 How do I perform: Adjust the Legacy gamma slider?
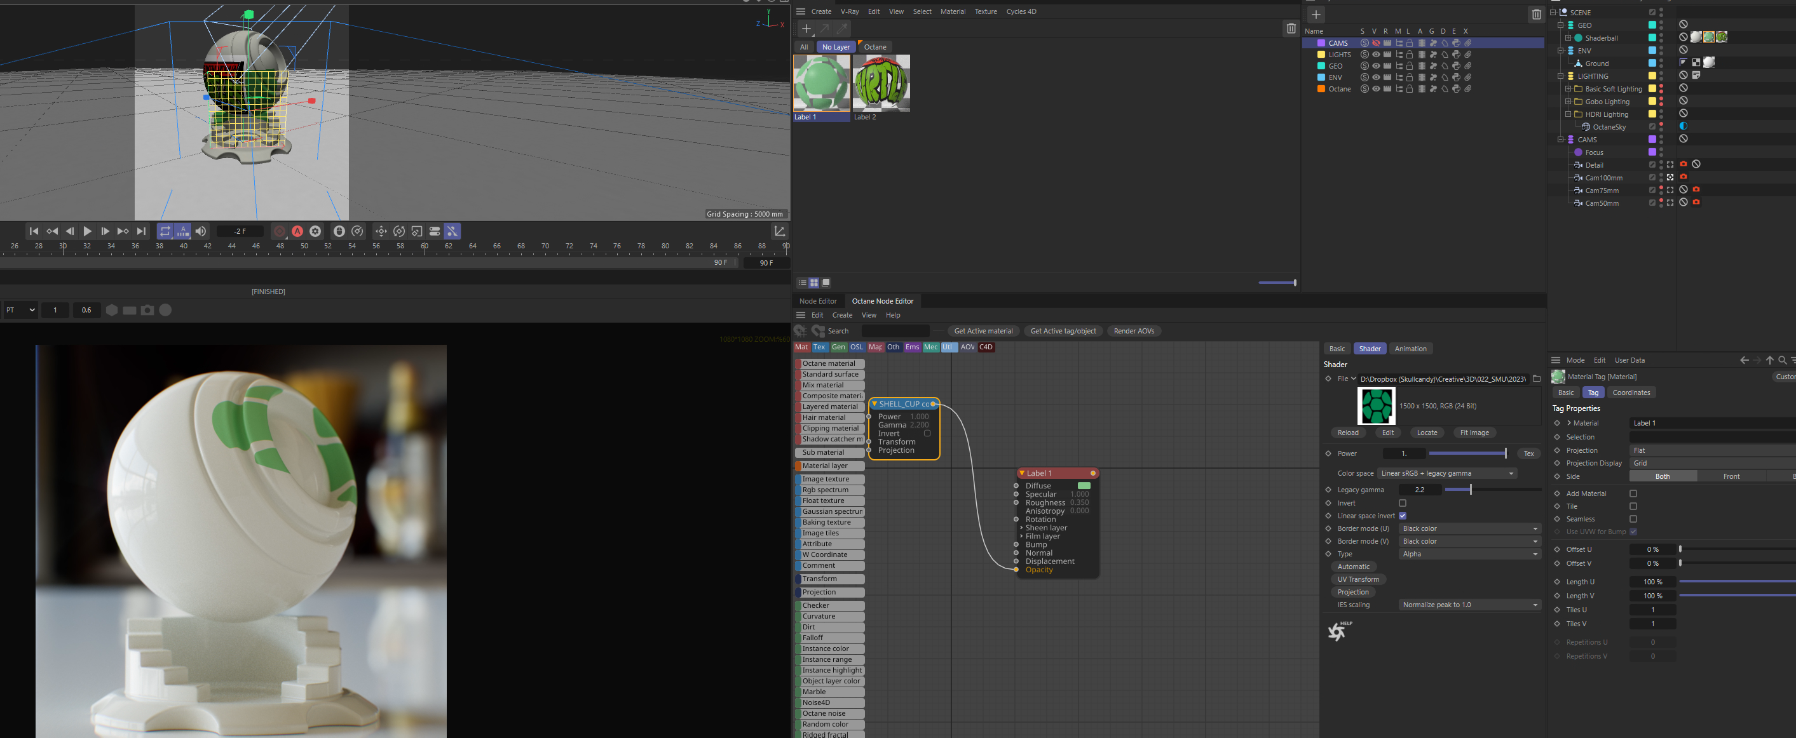1470,490
